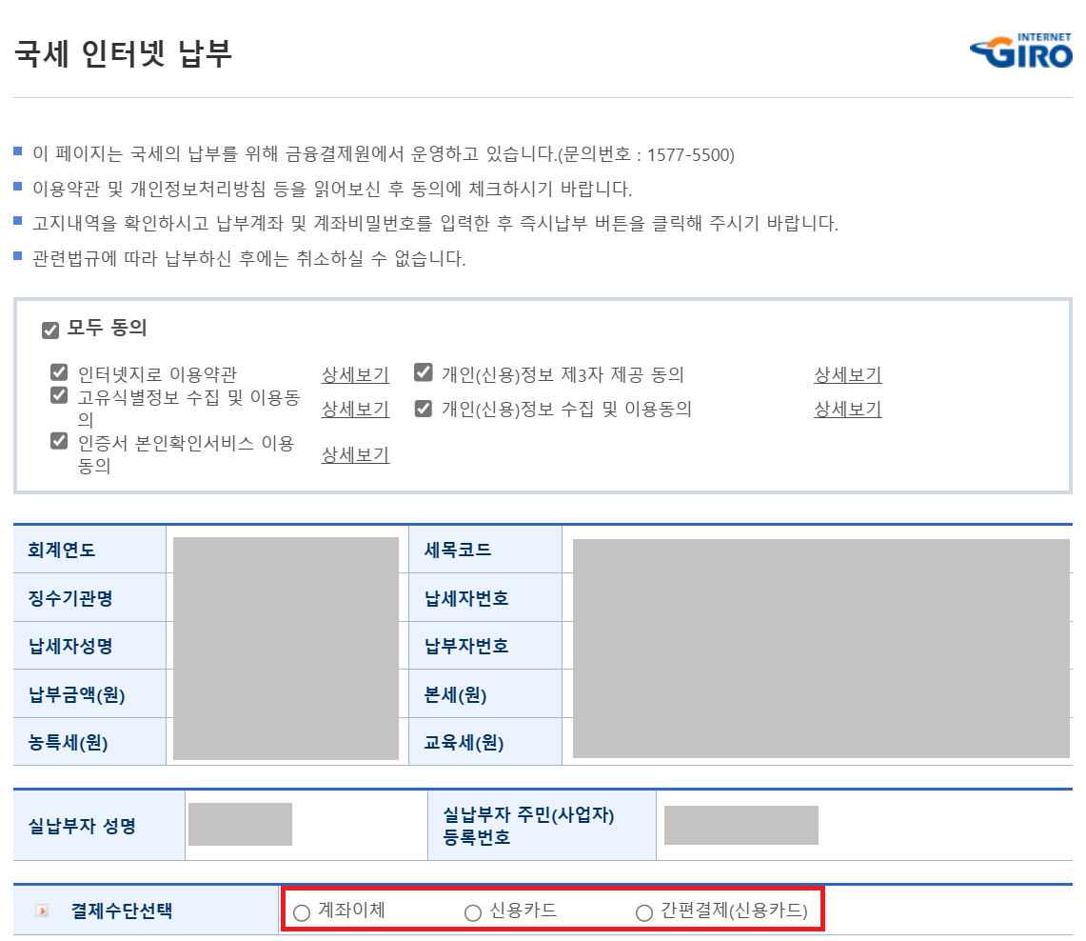Image resolution: width=1086 pixels, height=941 pixels.
Task: Open 상세보기 for 인터넷지로 이용약관
Action: point(354,374)
